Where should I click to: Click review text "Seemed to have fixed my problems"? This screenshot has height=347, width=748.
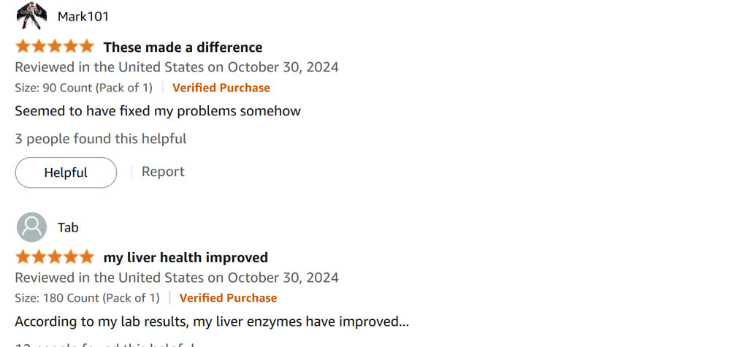[x=158, y=111]
